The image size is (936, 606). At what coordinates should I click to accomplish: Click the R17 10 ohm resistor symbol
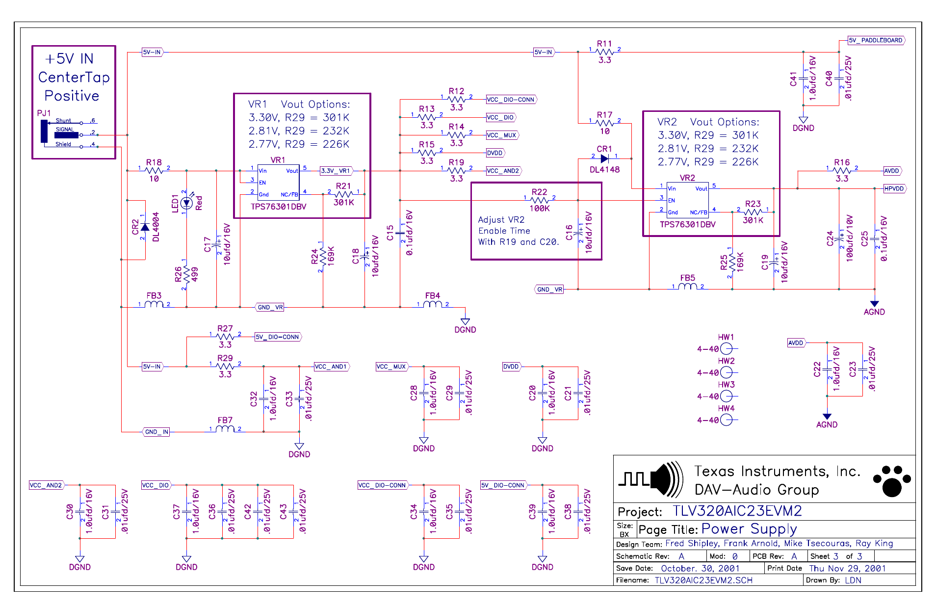605,123
